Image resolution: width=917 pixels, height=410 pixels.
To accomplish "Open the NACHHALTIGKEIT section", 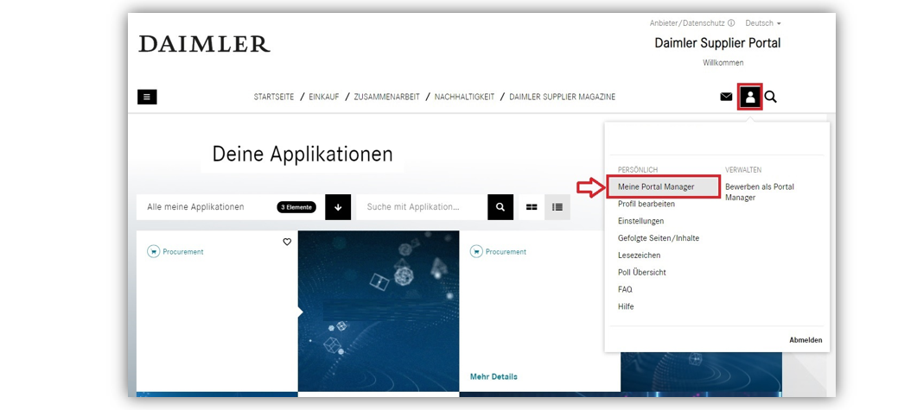I will 464,97.
